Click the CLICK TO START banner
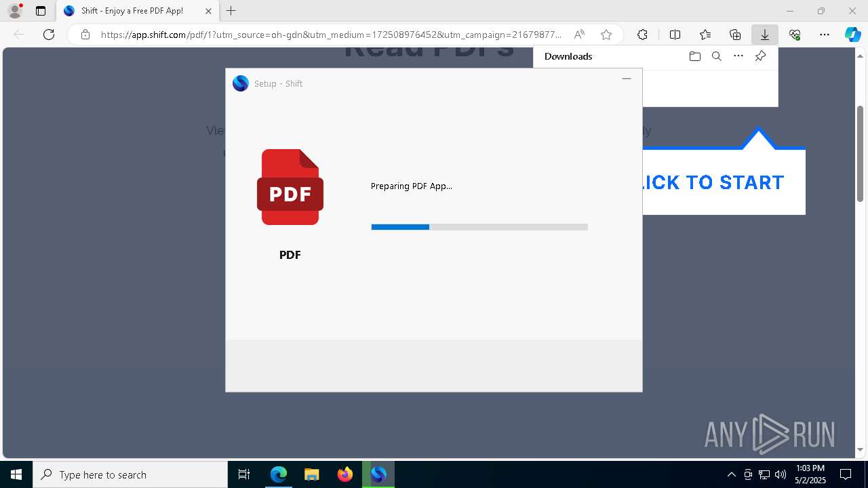This screenshot has height=488, width=868. [x=724, y=182]
